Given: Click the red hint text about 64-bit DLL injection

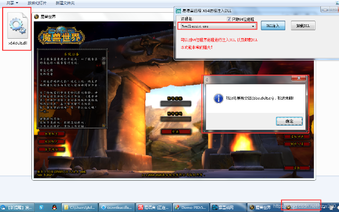Looking at the screenshot, I should click(x=219, y=40).
